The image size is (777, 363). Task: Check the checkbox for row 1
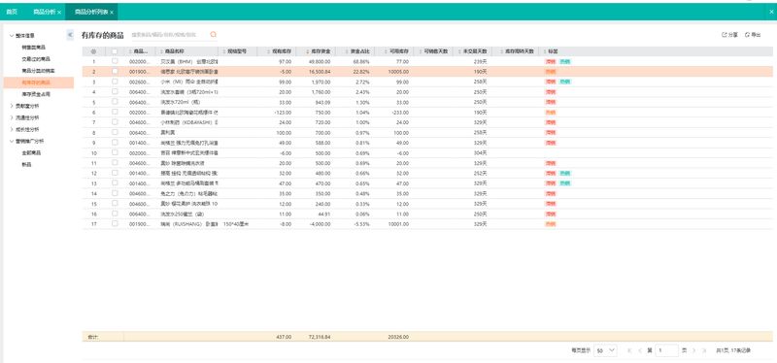115,61
